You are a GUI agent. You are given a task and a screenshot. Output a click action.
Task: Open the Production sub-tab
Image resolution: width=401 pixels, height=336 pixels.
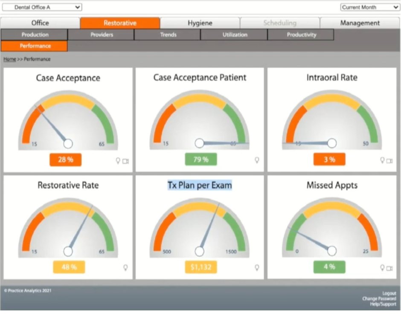tap(34, 35)
